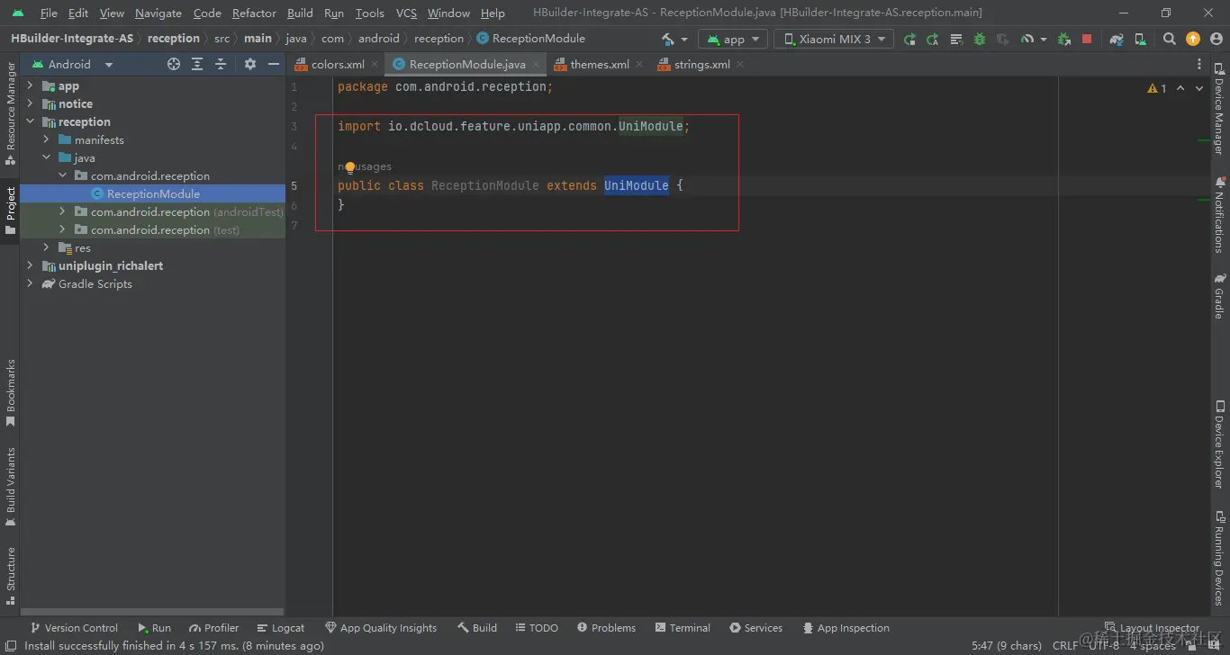This screenshot has height=655, width=1230.
Task: Open Project panel gear options
Action: tap(250, 64)
